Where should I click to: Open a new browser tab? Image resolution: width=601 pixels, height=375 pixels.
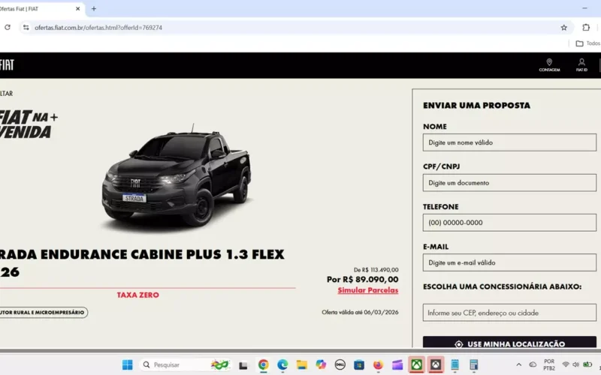pyautogui.click(x=94, y=9)
